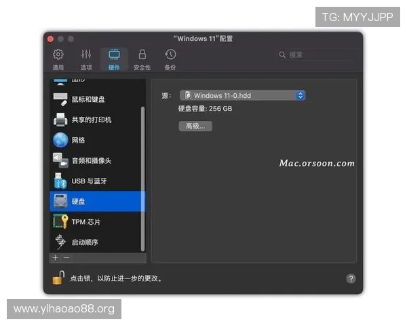Image resolution: width=407 pixels, height=326 pixels.
Task: Select the TPM chip key icon
Action: point(60,221)
